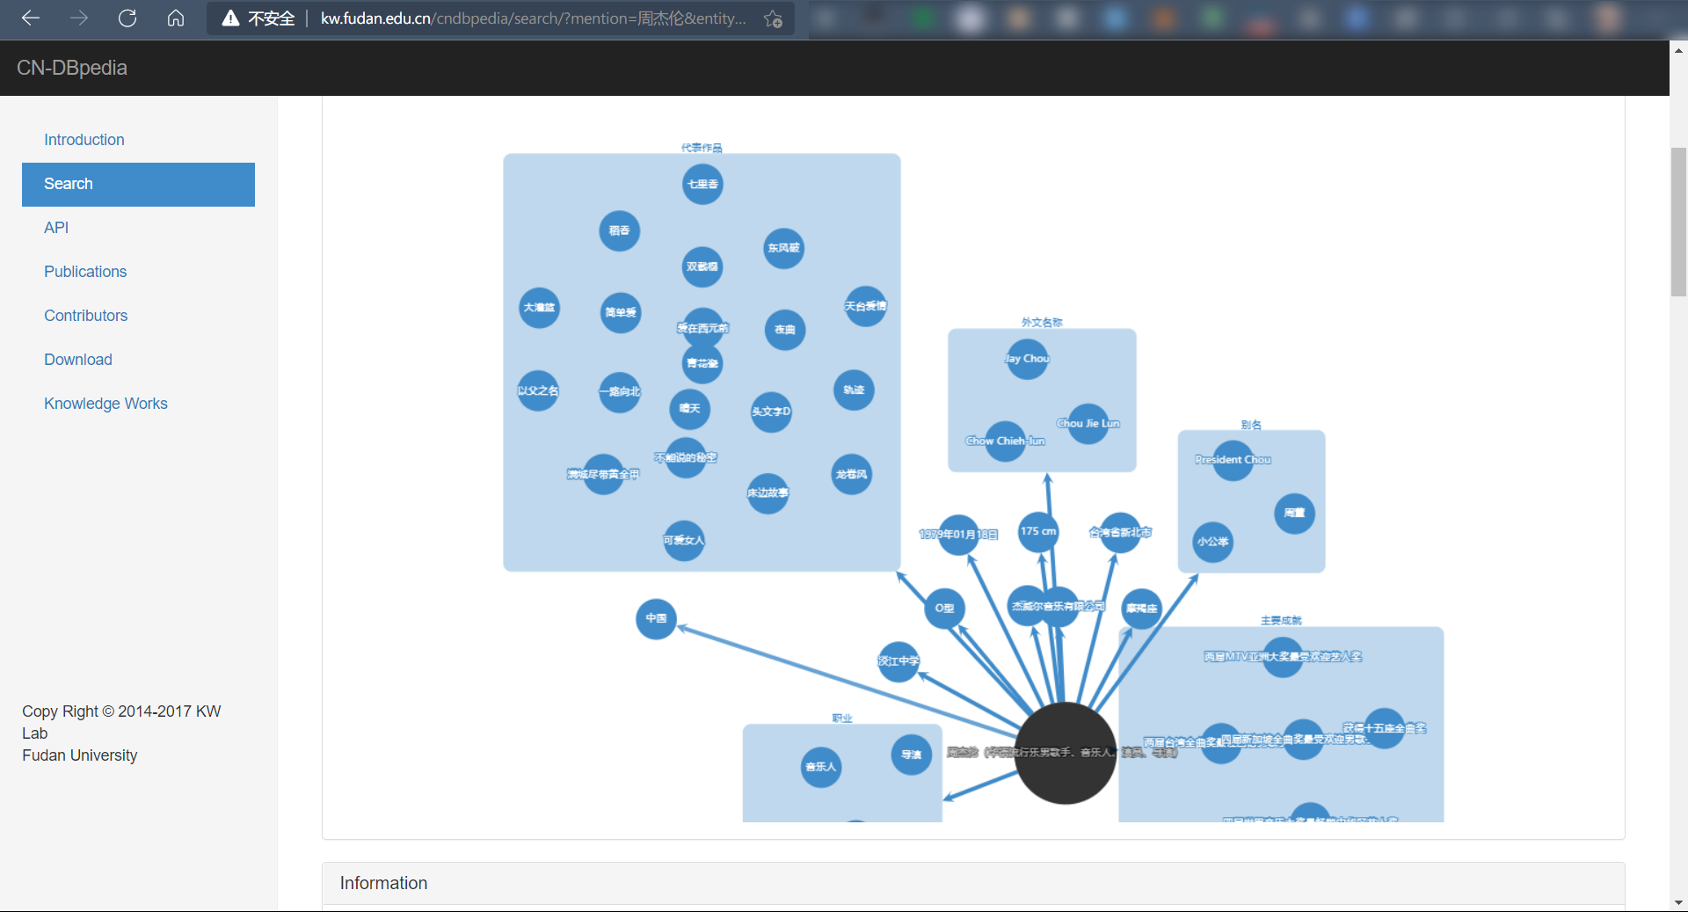1688x912 pixels.
Task: Open the Contributors page
Action: [x=86, y=316]
